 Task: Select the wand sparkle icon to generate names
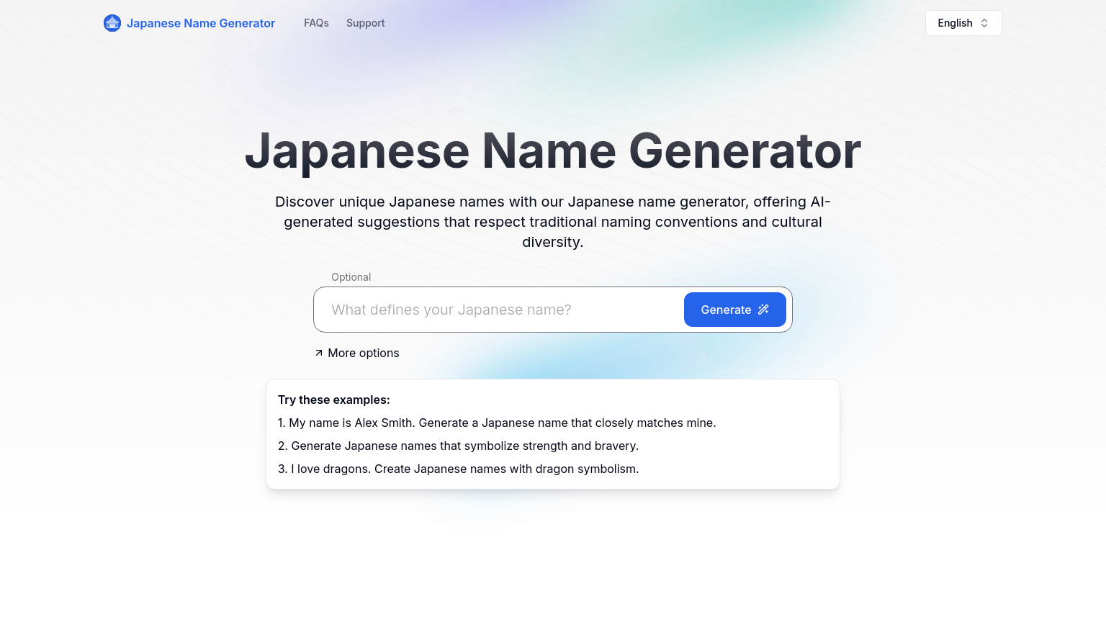[763, 310]
